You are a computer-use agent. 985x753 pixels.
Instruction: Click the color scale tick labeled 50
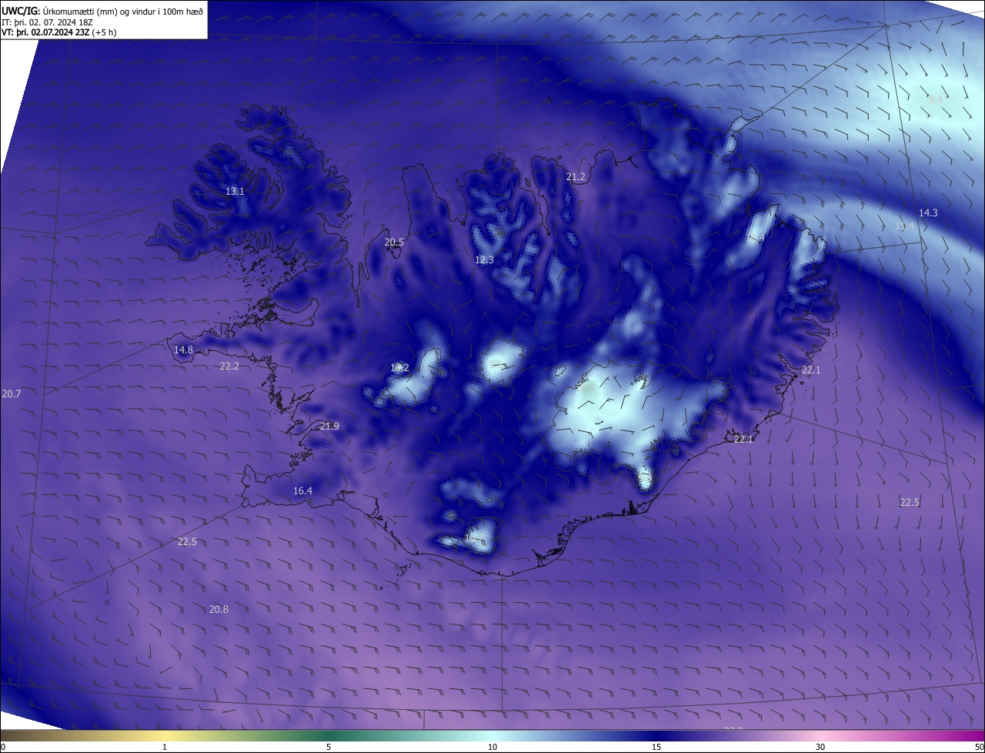pyautogui.click(x=979, y=747)
